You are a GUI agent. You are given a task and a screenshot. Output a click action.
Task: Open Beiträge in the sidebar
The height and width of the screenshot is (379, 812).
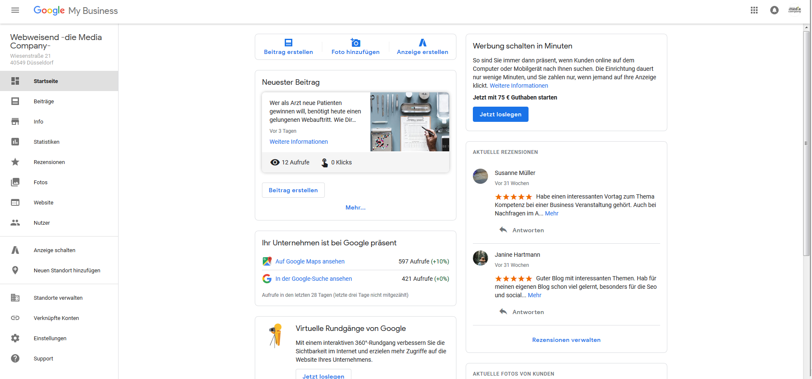[x=59, y=101]
